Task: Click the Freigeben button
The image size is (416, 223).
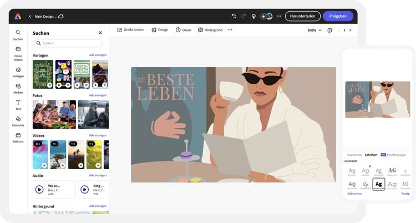Action: click(337, 16)
